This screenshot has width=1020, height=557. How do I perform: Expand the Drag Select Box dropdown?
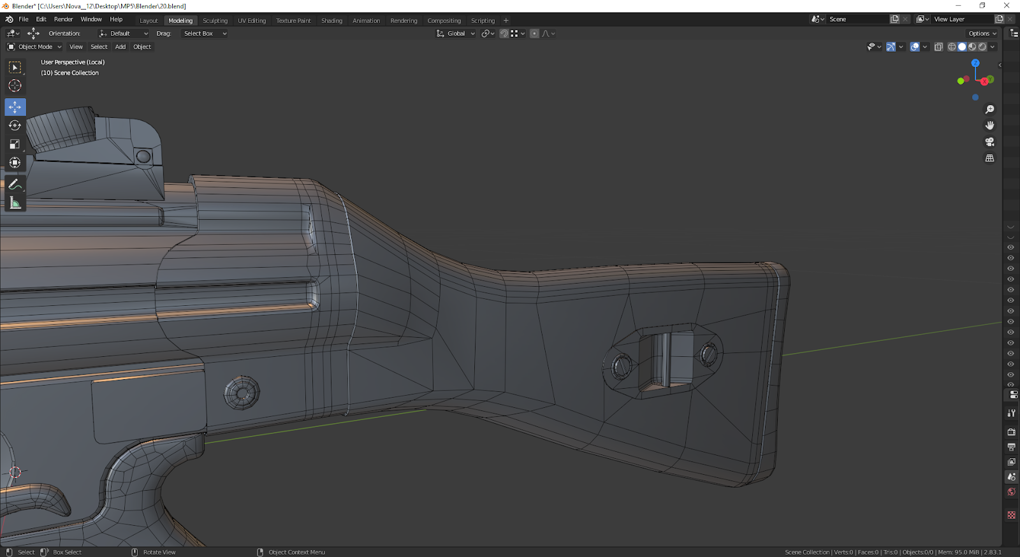click(204, 34)
